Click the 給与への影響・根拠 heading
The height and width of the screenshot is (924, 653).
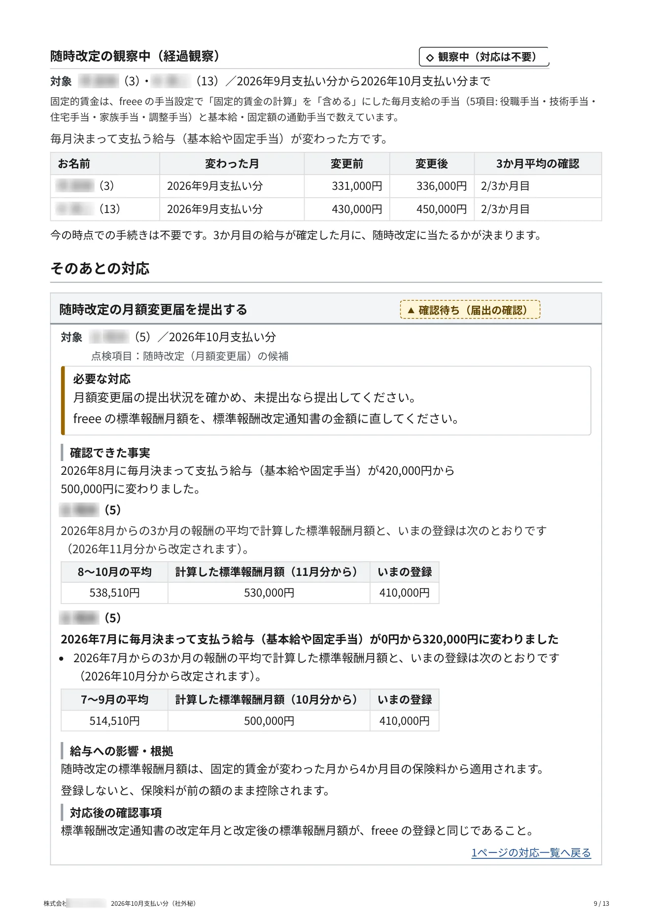[x=121, y=751]
